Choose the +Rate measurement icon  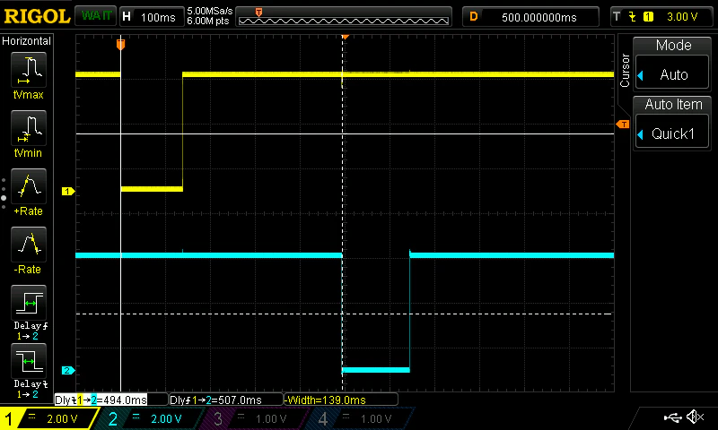tap(29, 186)
